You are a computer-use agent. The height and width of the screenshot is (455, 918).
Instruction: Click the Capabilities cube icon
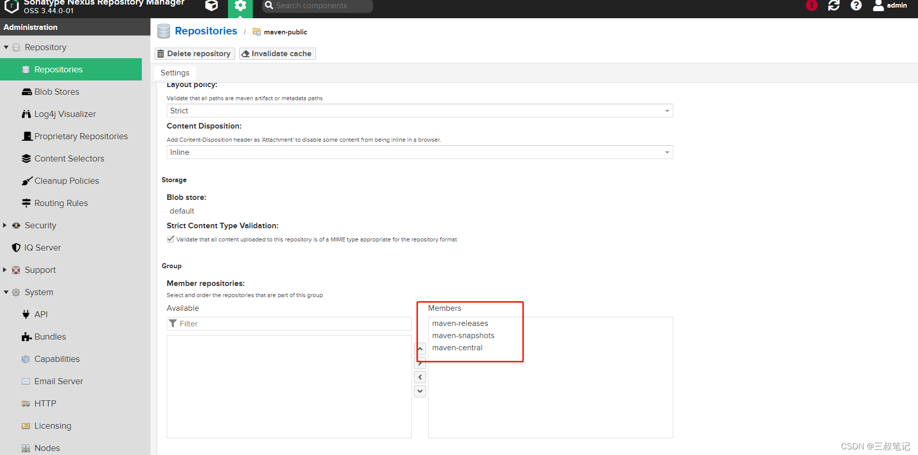click(x=26, y=359)
